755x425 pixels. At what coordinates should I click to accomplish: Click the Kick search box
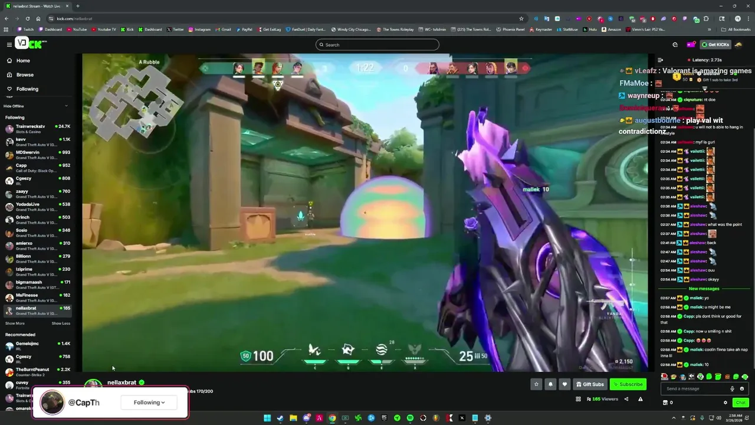tap(377, 45)
